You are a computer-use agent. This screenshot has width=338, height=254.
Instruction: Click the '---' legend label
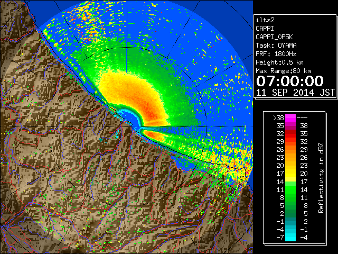(302, 117)
